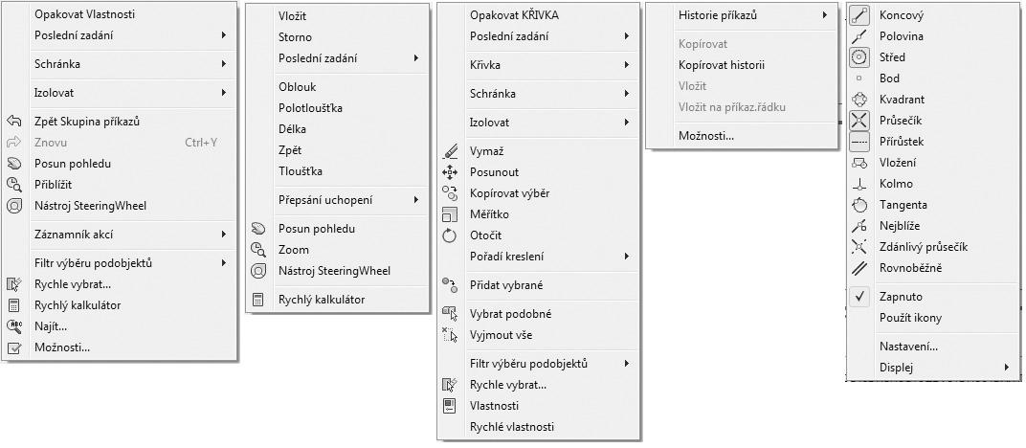Toggle the Zapnuto checkmark
The height and width of the screenshot is (448, 1026).
point(859,297)
